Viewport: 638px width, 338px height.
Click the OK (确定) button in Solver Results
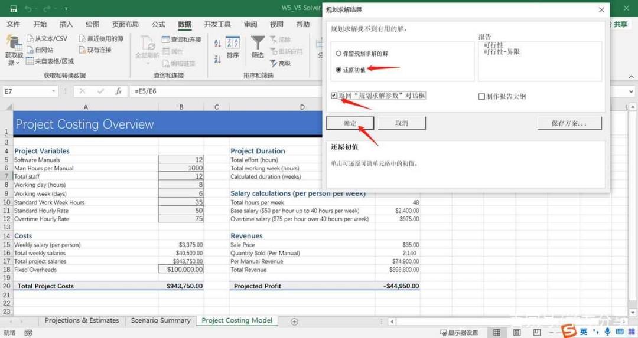(x=350, y=123)
